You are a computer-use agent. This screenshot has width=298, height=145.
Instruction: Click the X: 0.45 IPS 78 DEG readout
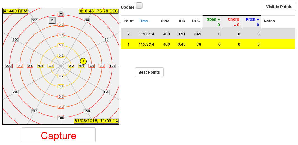[x=98, y=11]
